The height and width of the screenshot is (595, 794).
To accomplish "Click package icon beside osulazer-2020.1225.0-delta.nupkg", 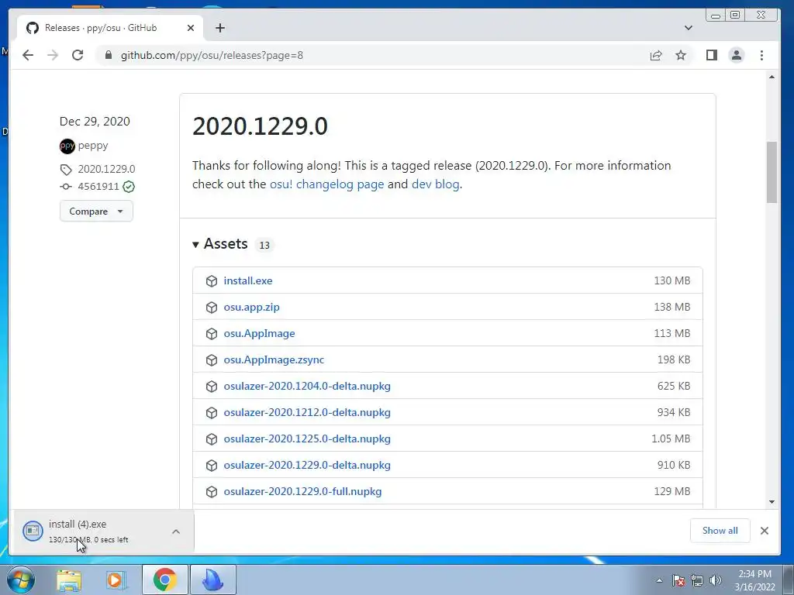I will pyautogui.click(x=212, y=439).
